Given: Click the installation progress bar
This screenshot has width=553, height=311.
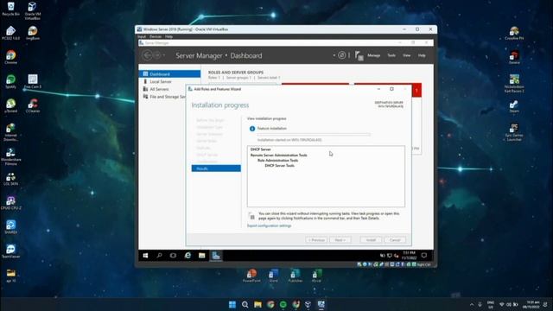Looking at the screenshot, I should (x=314, y=135).
